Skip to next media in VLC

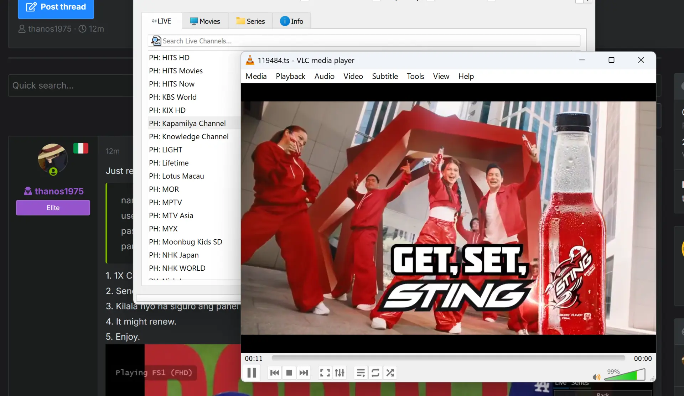(x=304, y=373)
